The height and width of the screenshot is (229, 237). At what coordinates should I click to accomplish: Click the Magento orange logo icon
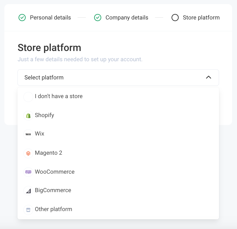point(28,153)
